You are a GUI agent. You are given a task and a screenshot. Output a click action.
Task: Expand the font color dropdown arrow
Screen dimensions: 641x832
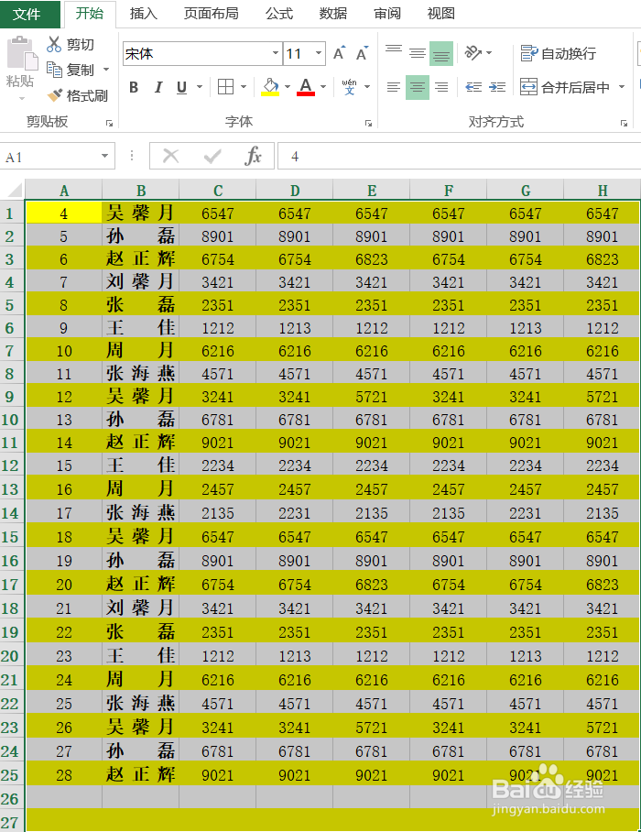point(323,87)
